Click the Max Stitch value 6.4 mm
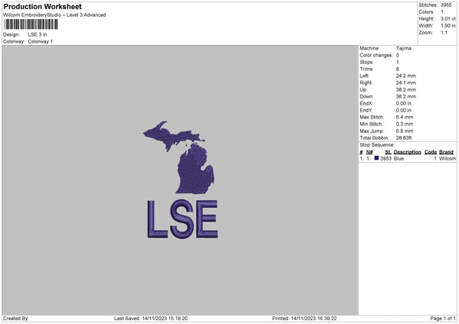Image resolution: width=459 pixels, height=324 pixels. pyautogui.click(x=405, y=117)
